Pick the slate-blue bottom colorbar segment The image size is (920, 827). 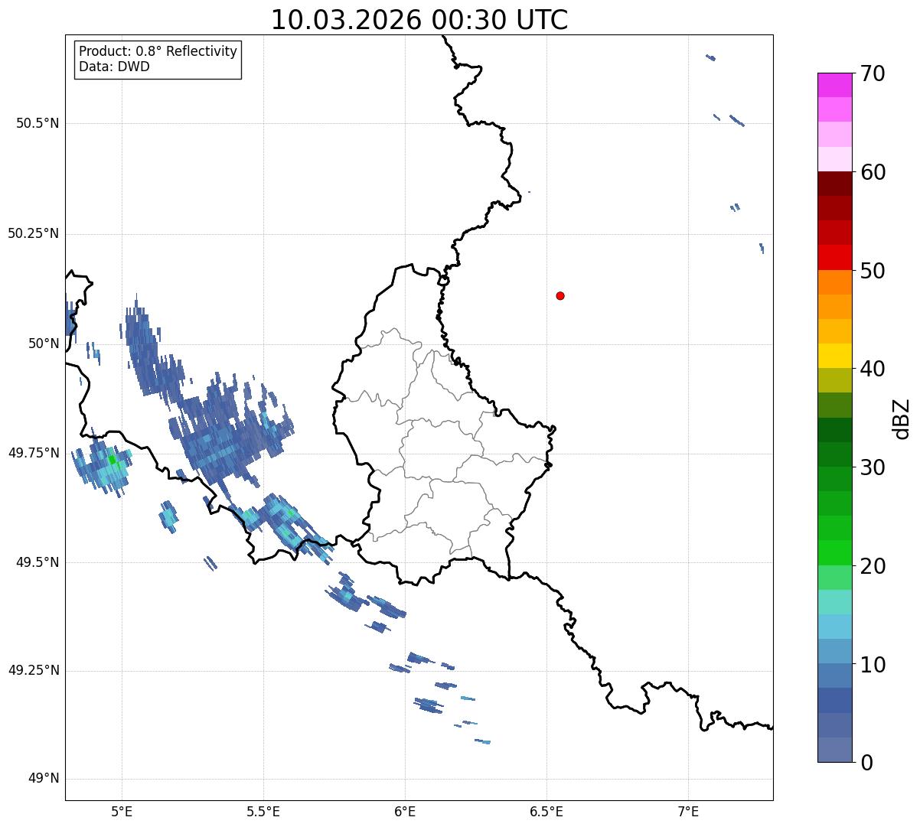tap(835, 750)
